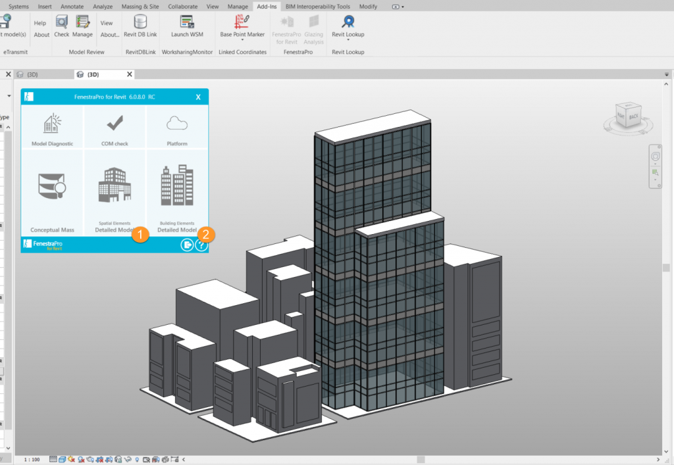Viewport: 674px width, 465px height.
Task: Open BIM Interoperability Tools tab
Action: point(318,7)
